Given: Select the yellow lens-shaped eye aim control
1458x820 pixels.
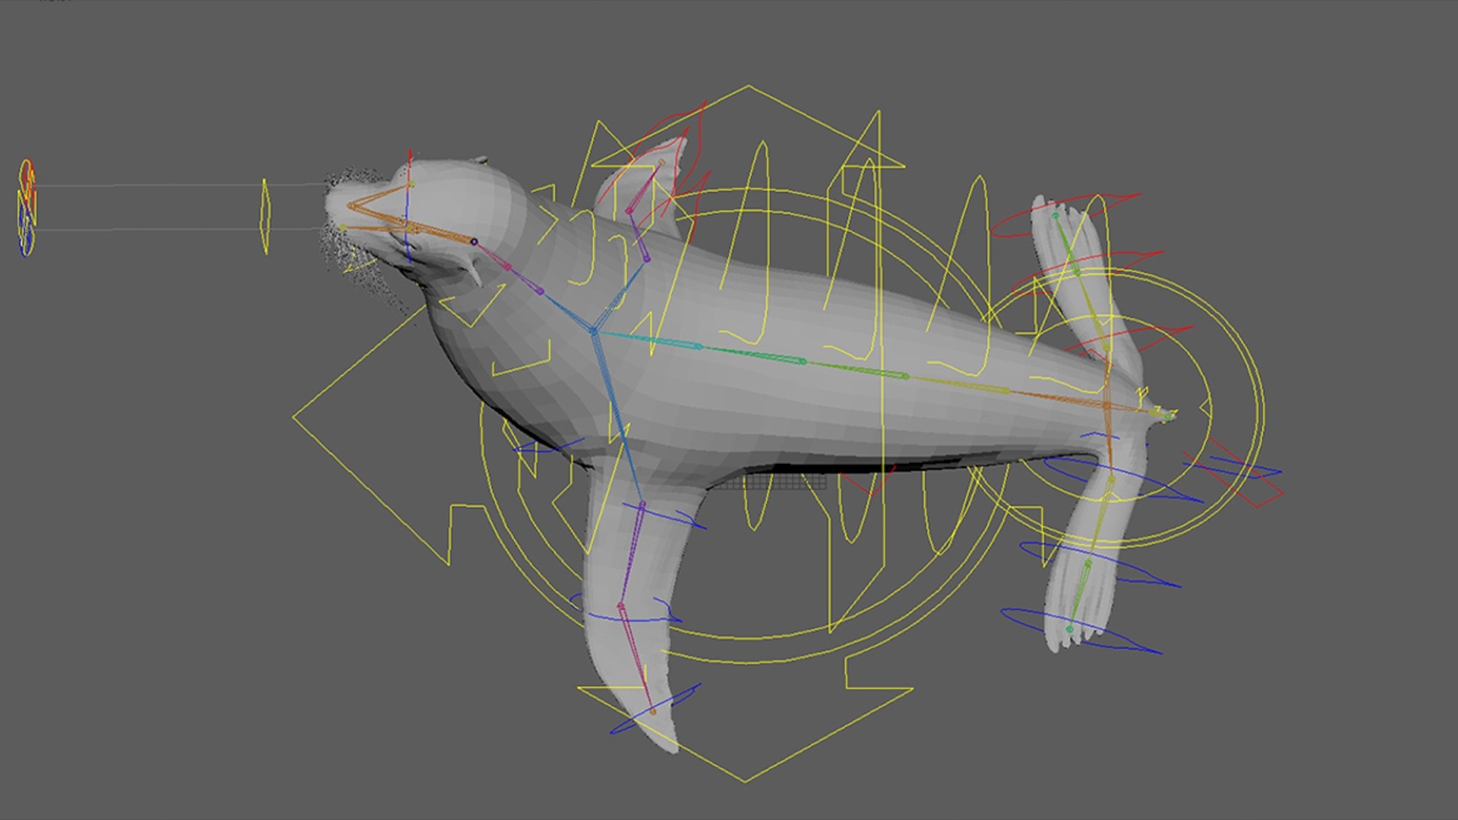Looking at the screenshot, I should (x=265, y=216).
